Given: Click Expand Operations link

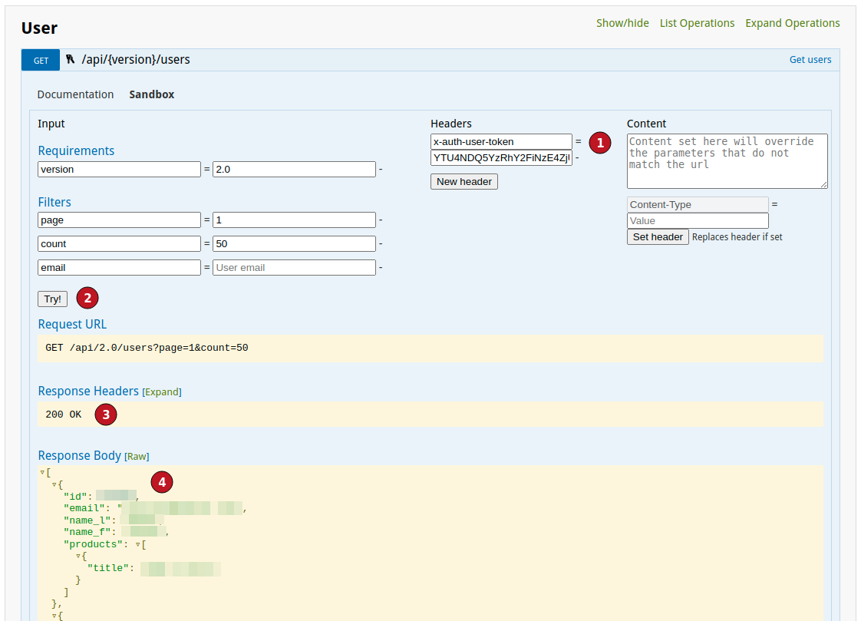Looking at the screenshot, I should point(792,23).
